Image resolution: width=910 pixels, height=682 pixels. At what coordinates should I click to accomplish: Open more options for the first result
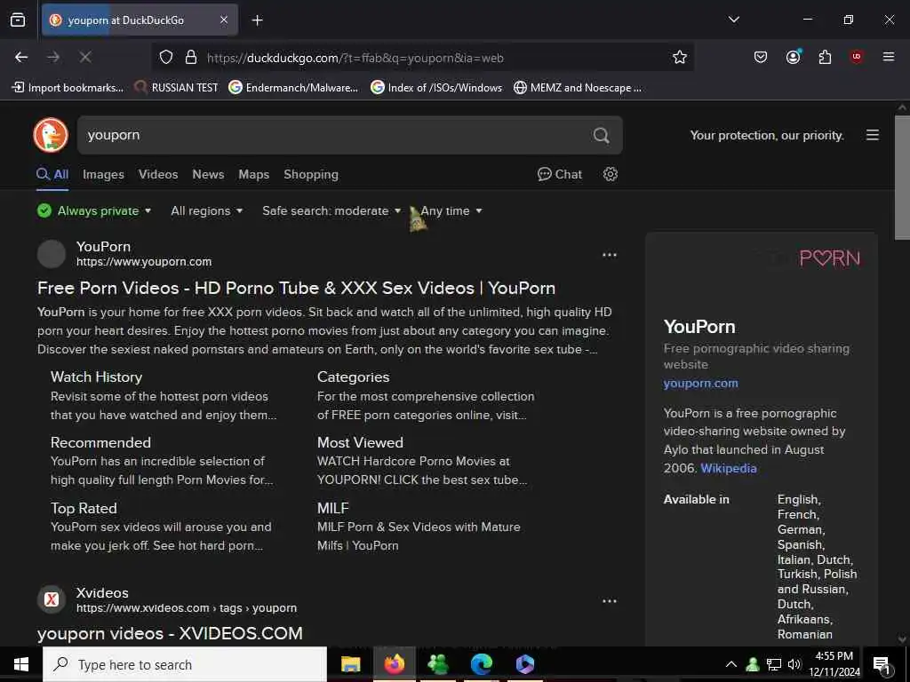(610, 255)
